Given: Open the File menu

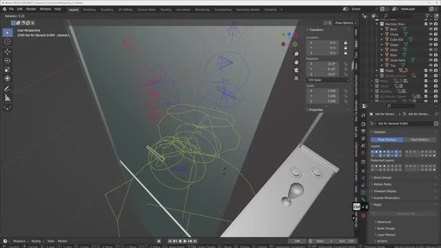Looking at the screenshot, I should coord(11,9).
